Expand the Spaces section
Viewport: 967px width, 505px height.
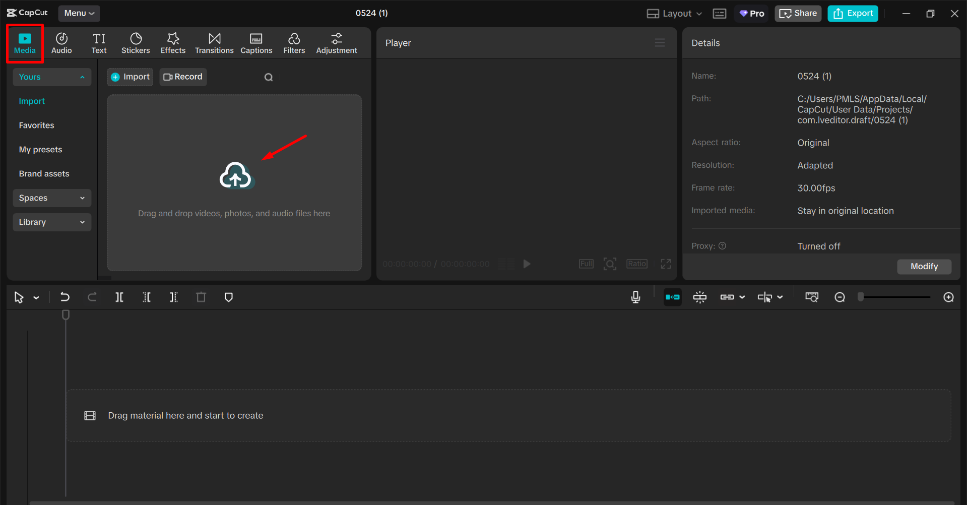pyautogui.click(x=51, y=198)
